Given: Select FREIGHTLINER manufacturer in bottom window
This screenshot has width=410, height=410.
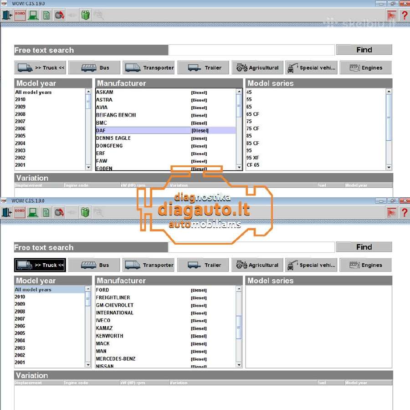Looking at the screenshot, I should [x=165, y=298].
